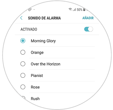Image resolution: width=113 pixels, height=110 pixels.
Task: Select the Pianist radio button
Action: [x=23, y=76]
